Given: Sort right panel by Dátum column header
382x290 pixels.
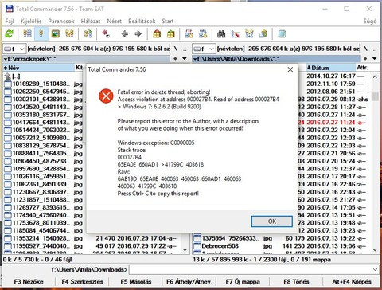Looking at the screenshot, I should click(x=330, y=68).
